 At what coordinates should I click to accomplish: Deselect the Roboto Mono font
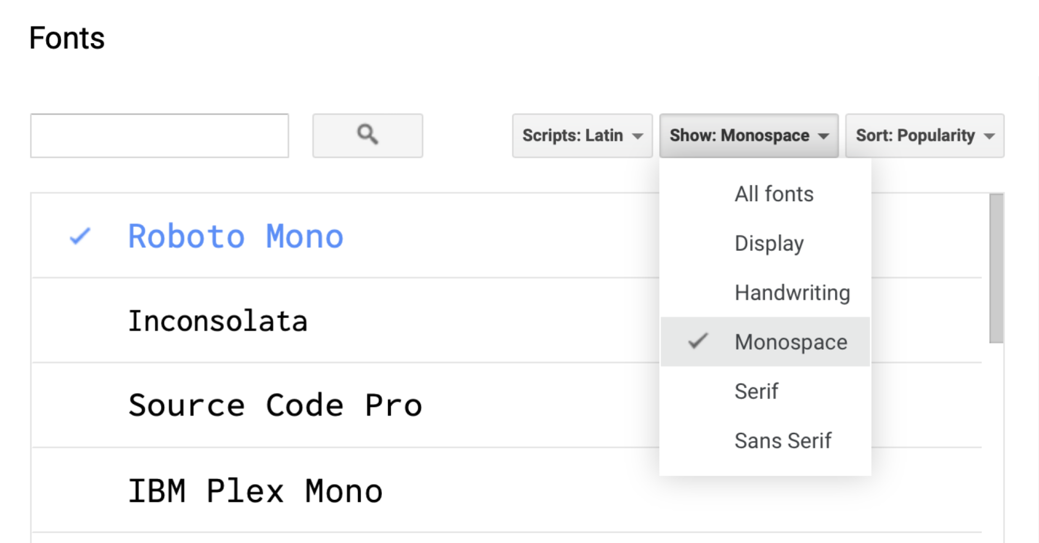point(235,236)
